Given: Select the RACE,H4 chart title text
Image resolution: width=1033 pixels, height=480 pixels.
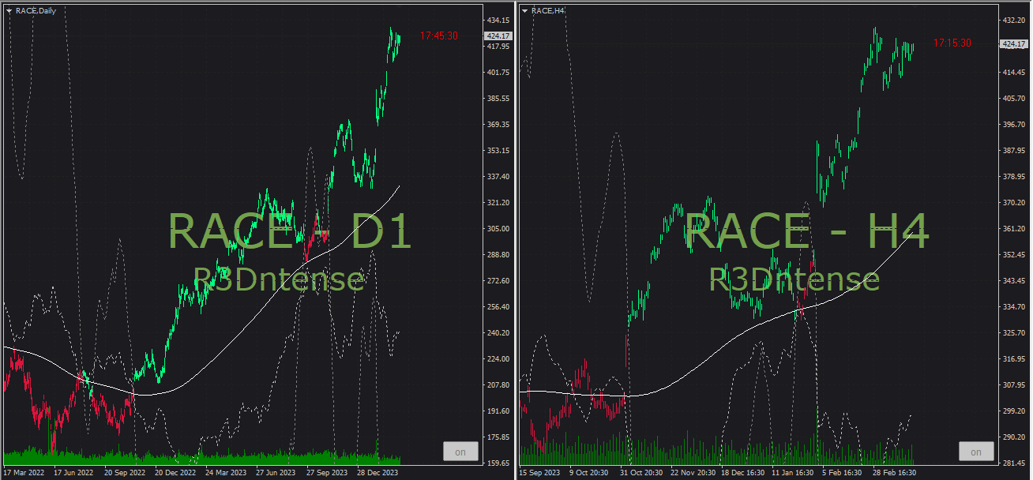Looking at the screenshot, I should [x=548, y=11].
